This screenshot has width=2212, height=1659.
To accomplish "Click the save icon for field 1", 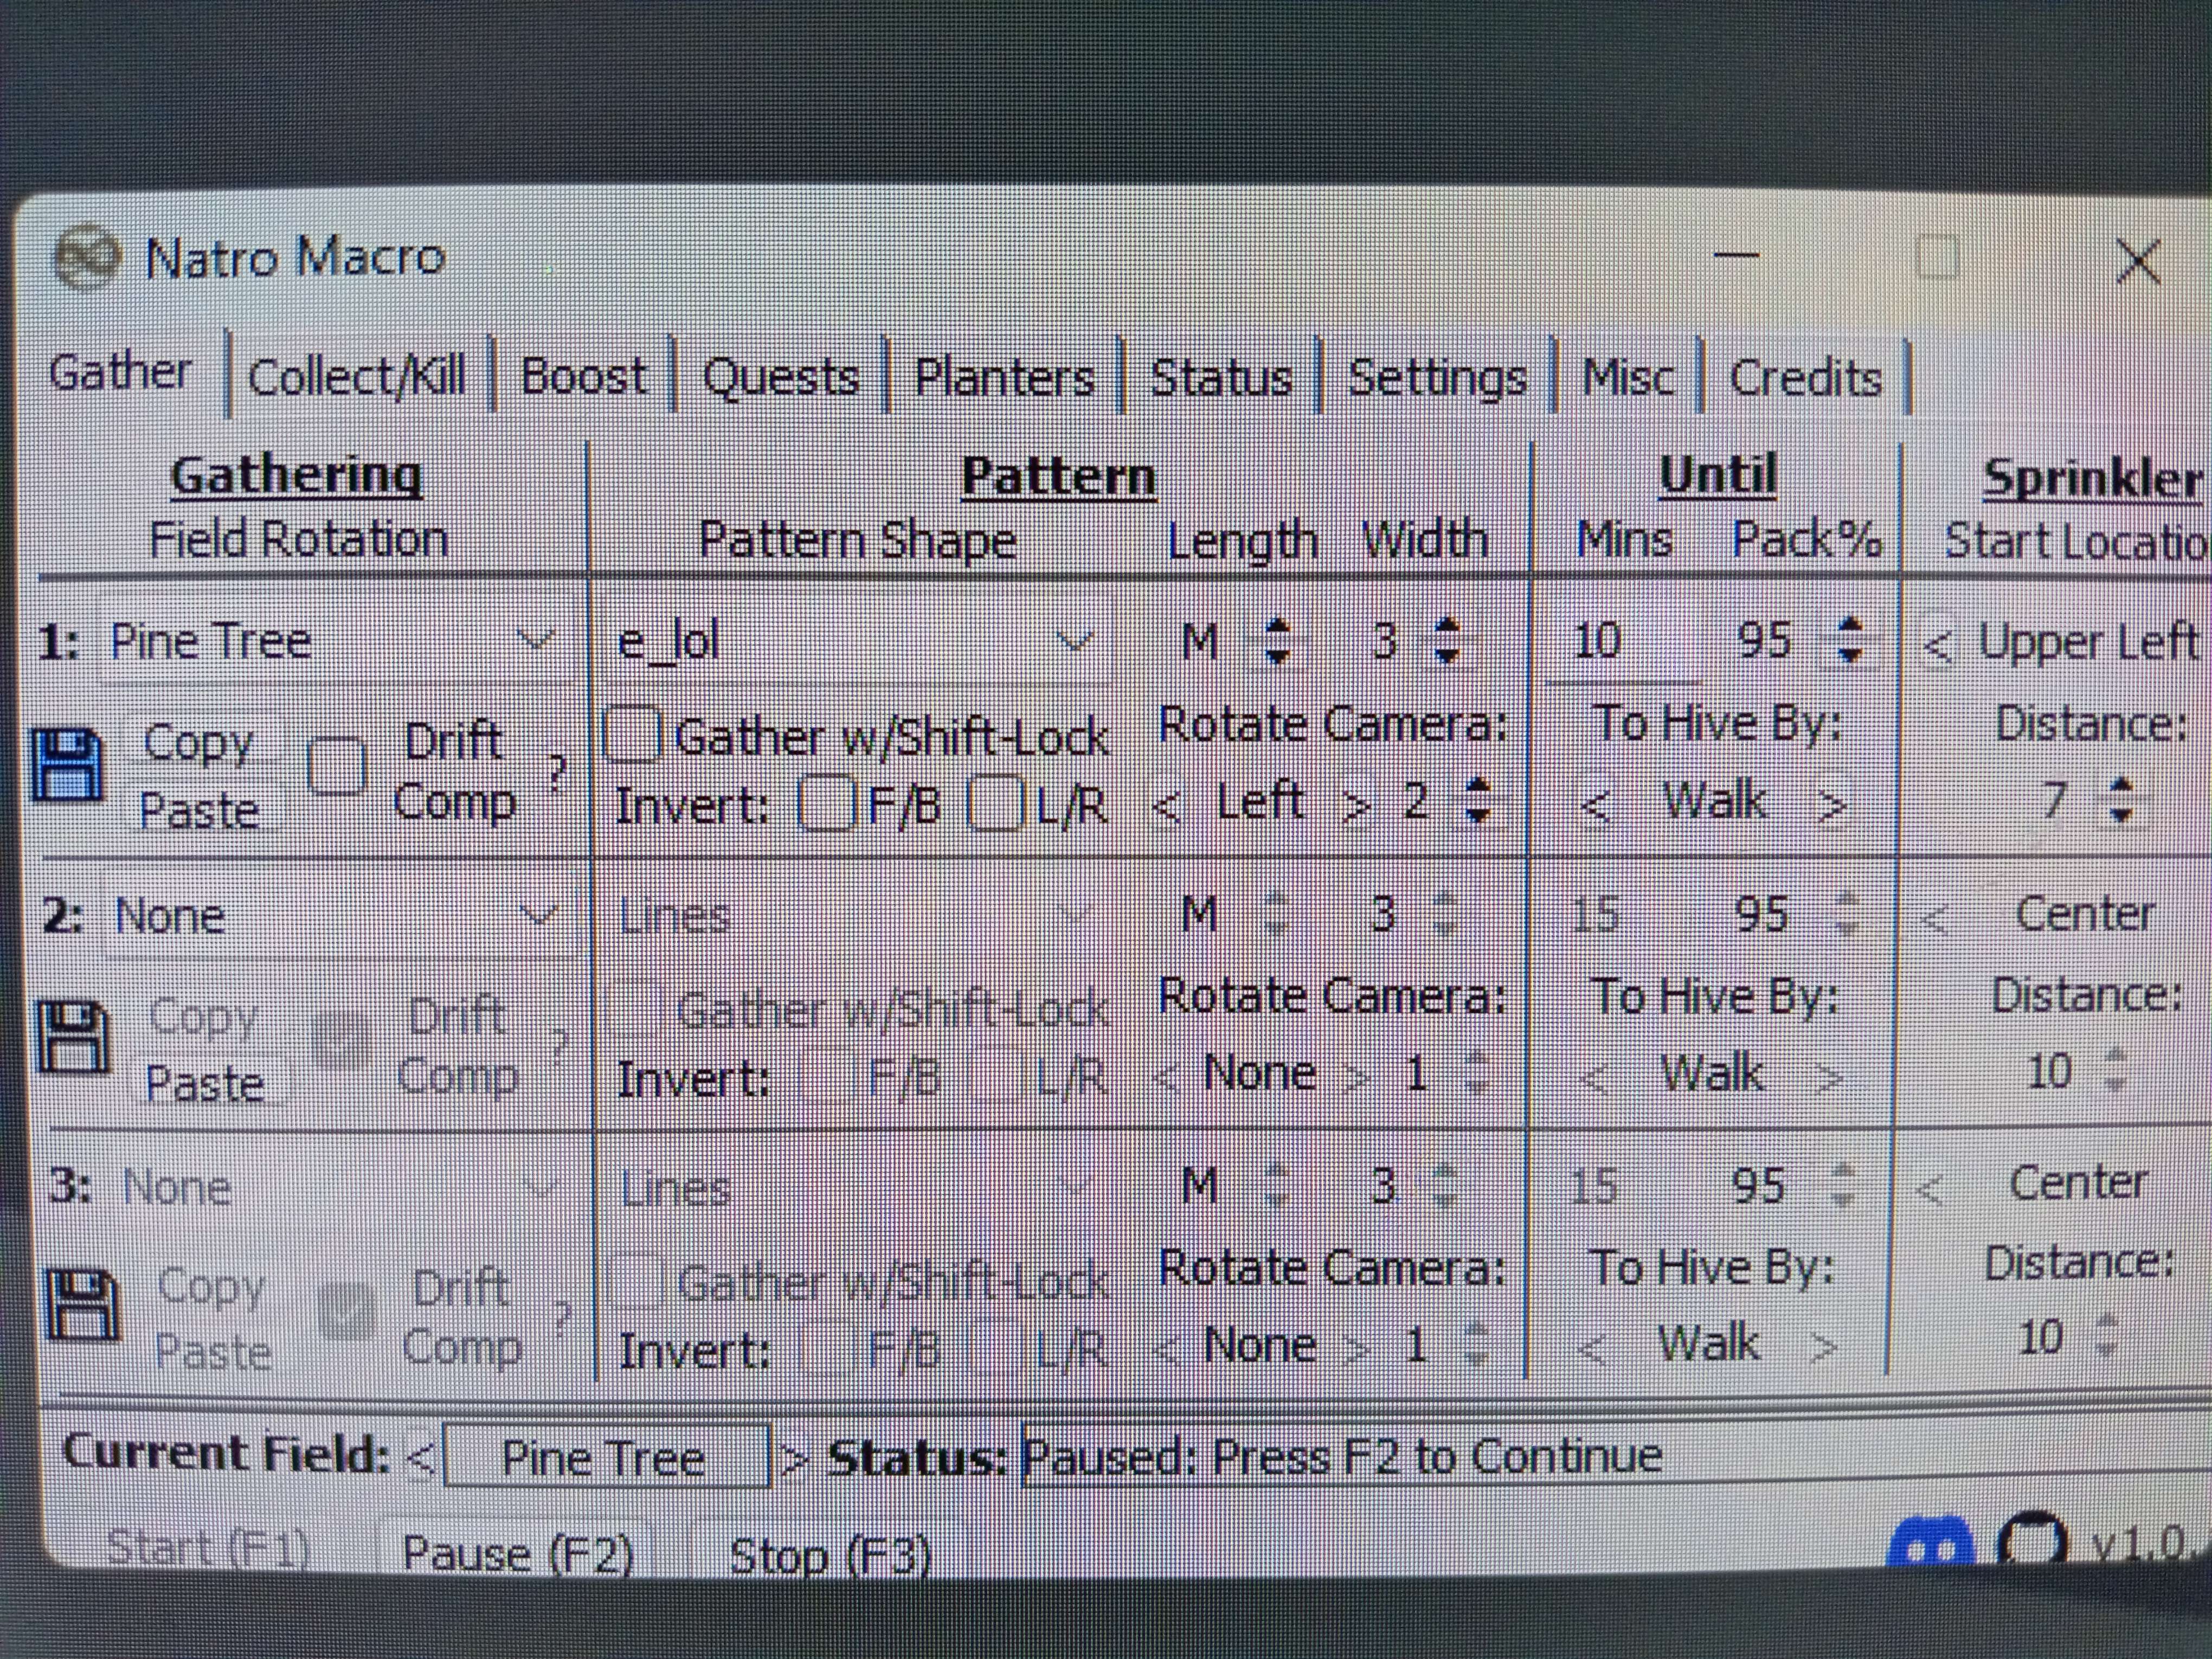I will click(68, 765).
